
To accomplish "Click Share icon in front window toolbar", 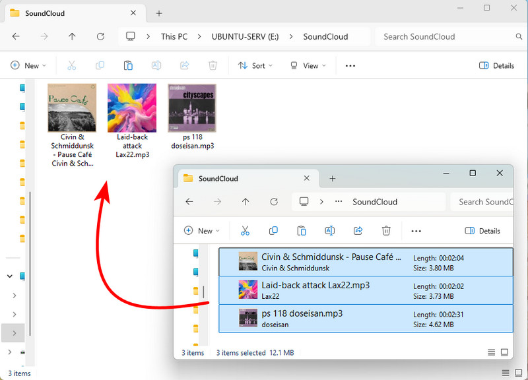I will [358, 230].
